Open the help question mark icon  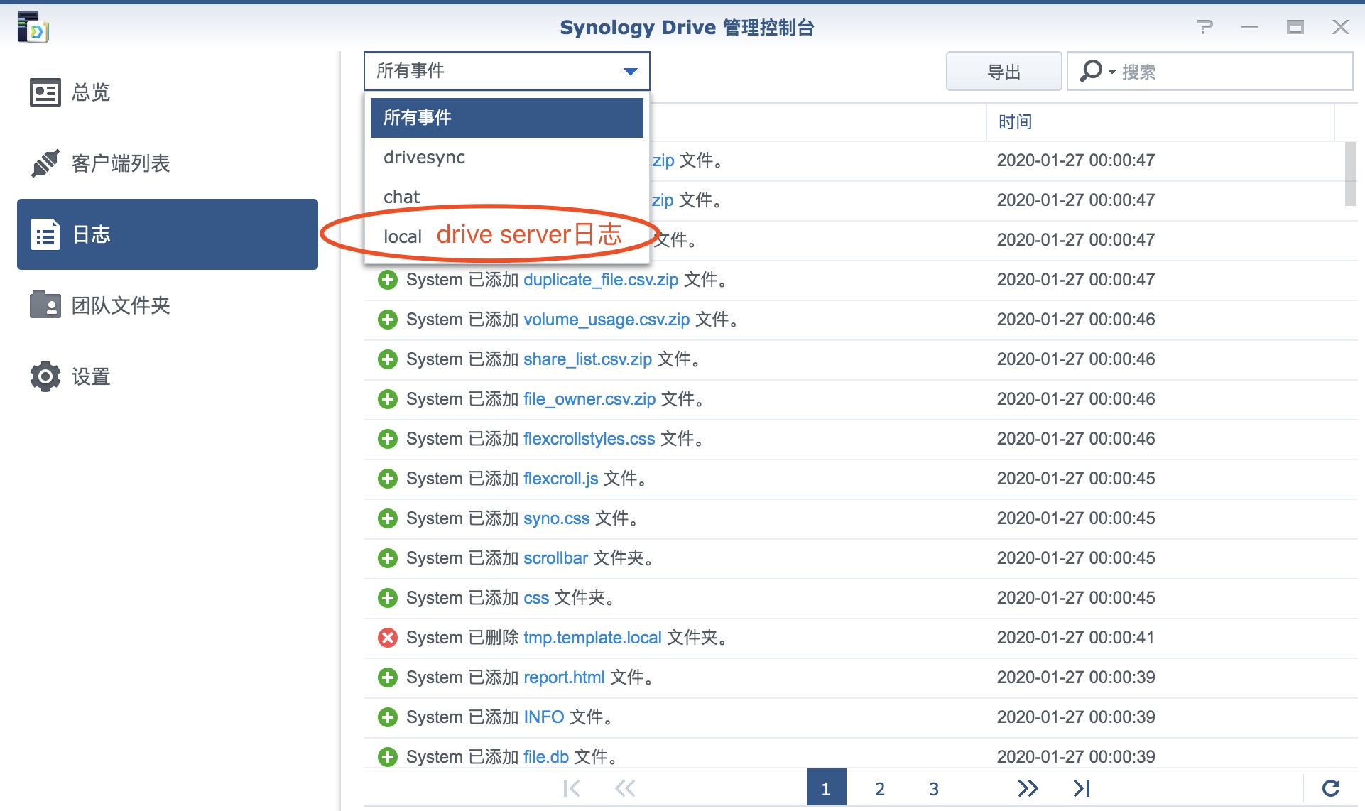pyautogui.click(x=1204, y=27)
